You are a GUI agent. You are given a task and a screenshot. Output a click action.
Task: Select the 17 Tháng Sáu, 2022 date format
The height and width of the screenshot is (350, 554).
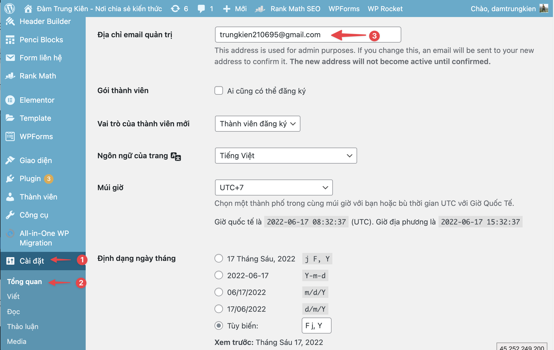click(x=219, y=258)
